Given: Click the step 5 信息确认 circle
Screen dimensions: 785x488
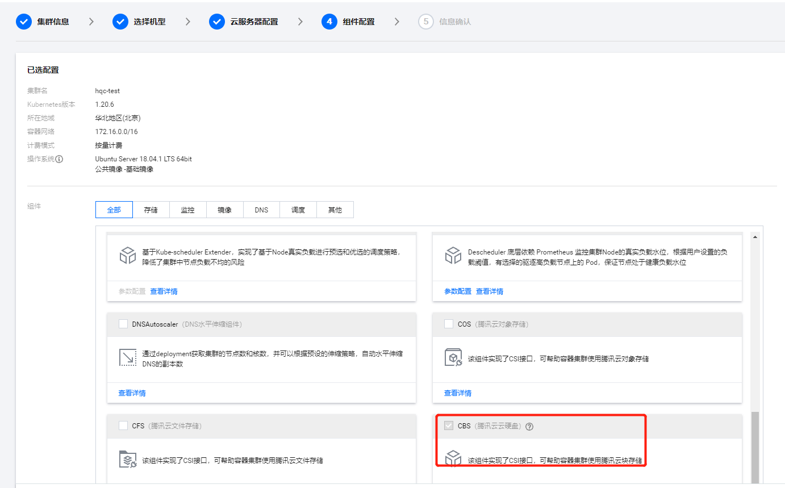Looking at the screenshot, I should [x=426, y=22].
